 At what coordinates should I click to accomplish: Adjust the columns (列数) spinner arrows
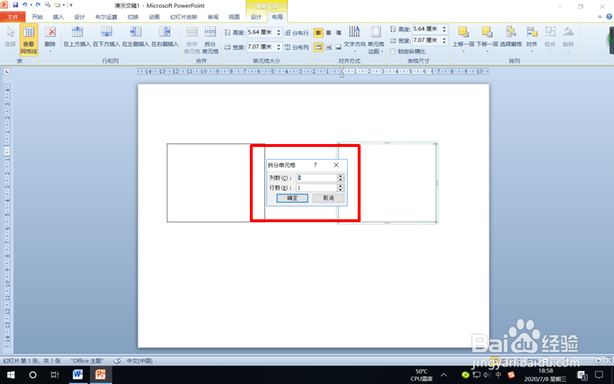tap(341, 177)
